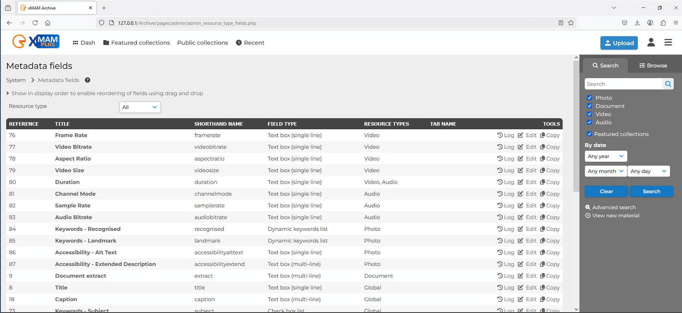Screen dimensions: 682x313
Task: Expand display order reordering option
Action: pos(105,93)
